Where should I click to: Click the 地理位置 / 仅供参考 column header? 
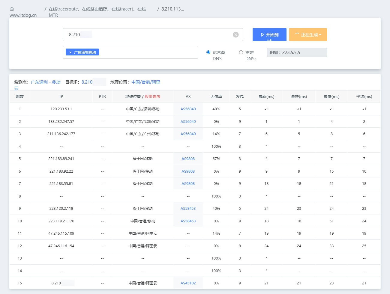coord(143,97)
